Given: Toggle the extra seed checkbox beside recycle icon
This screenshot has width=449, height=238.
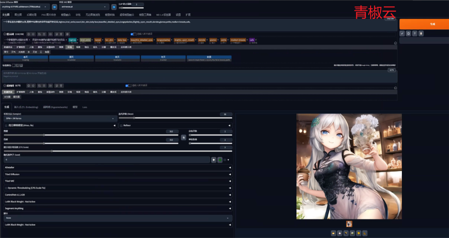Looking at the screenshot, I should (x=225, y=160).
